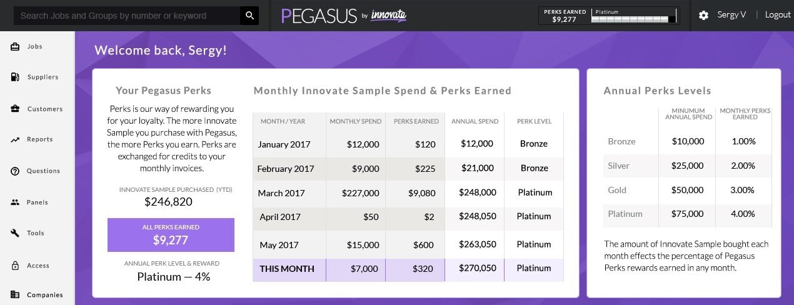Click the Platinum perks progress bar
The height and width of the screenshot is (305, 794).
pyautogui.click(x=634, y=19)
